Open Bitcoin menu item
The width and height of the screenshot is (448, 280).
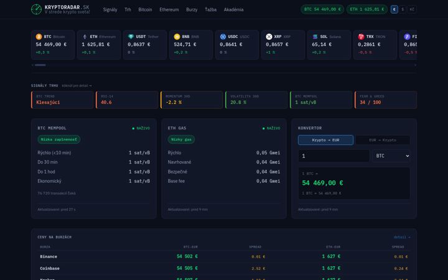pyautogui.click(x=145, y=9)
